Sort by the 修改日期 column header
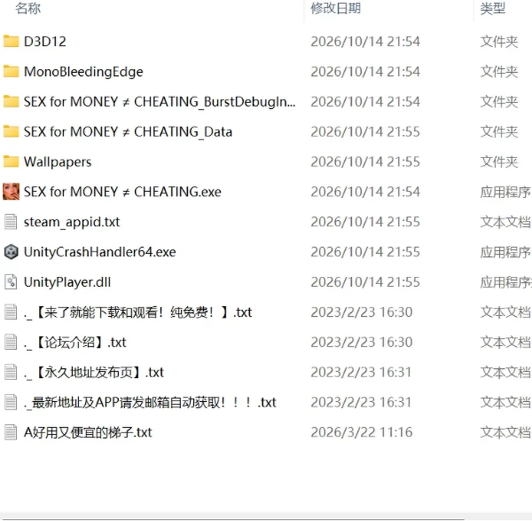The width and height of the screenshot is (532, 521). click(336, 8)
